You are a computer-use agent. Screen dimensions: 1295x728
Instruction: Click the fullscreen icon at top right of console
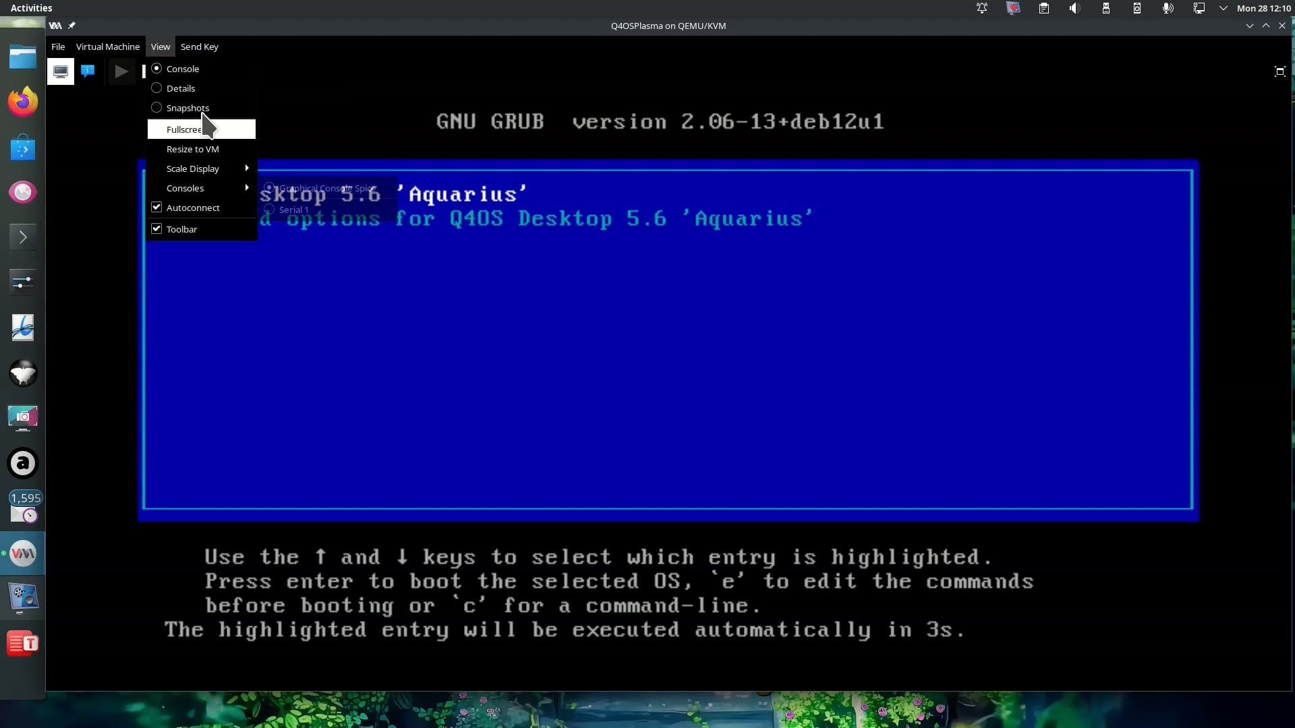1279,71
